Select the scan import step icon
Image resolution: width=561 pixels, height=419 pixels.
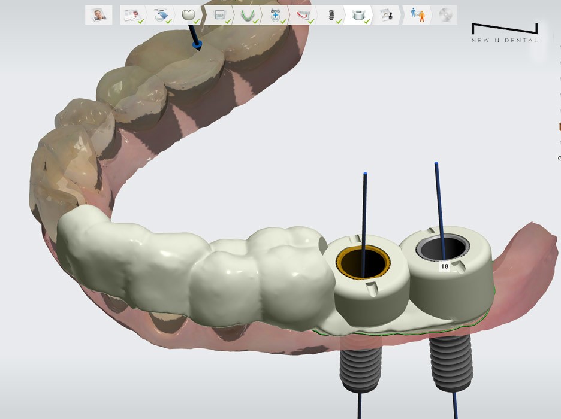160,15
